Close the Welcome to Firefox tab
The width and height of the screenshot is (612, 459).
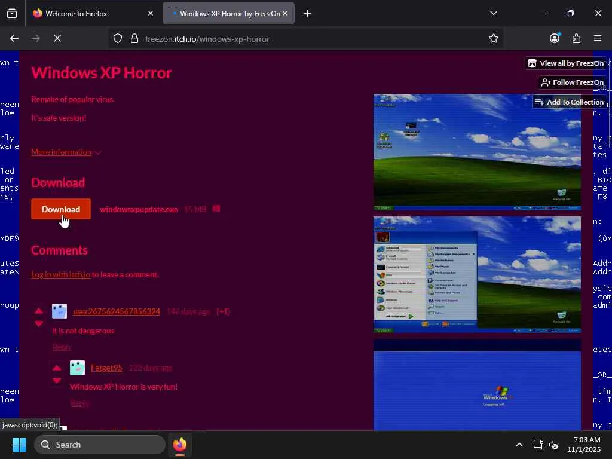(151, 13)
